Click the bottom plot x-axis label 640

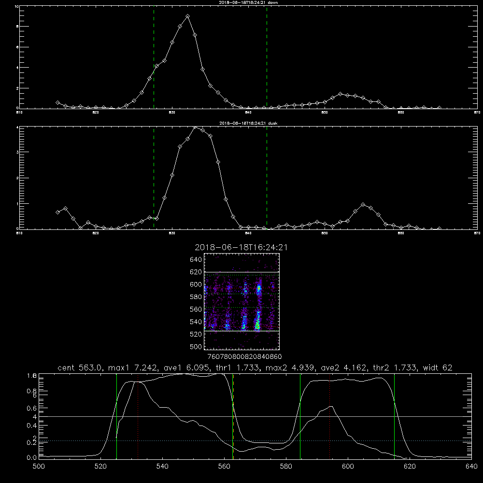[x=471, y=467]
